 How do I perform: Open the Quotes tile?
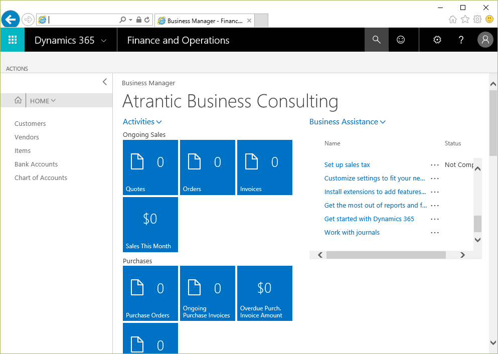tap(150, 167)
